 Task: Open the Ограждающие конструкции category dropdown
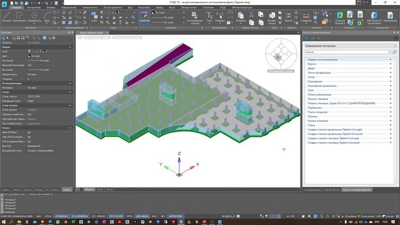[x=351, y=46]
